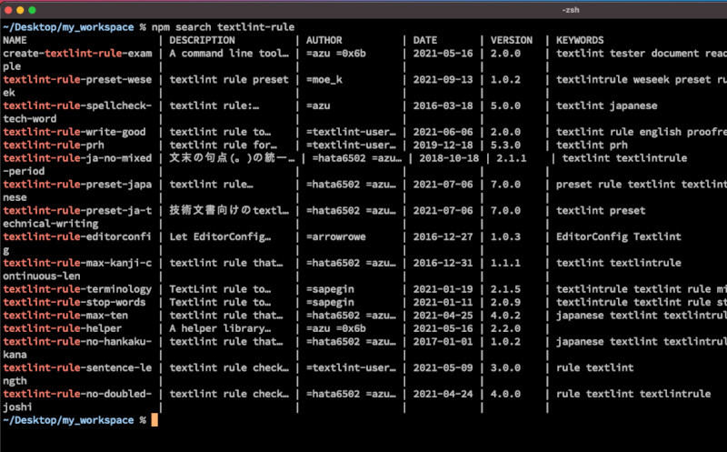727x452 pixels.
Task: Click author '=sapegin' in stop-words row
Action: (330, 302)
